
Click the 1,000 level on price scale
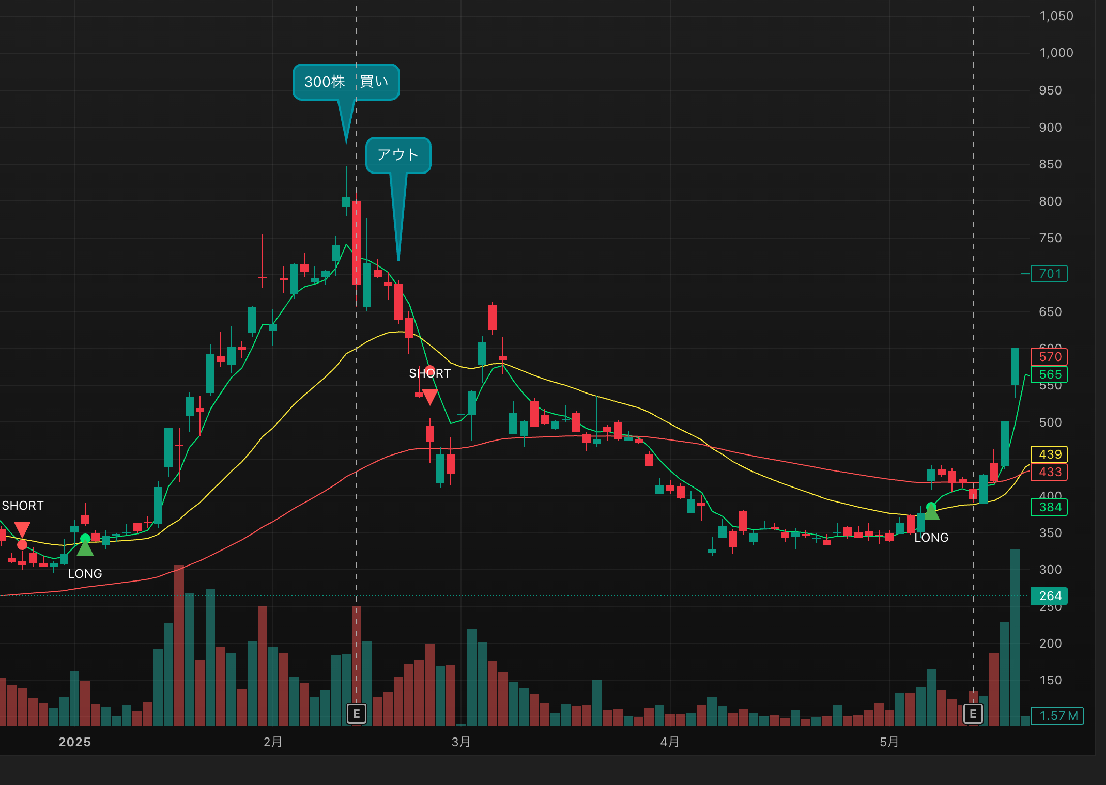[x=1056, y=53]
